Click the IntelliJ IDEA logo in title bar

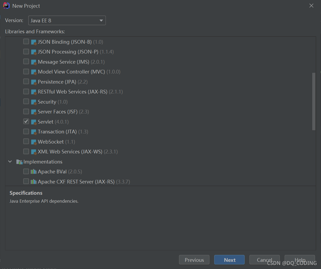pyautogui.click(x=6, y=6)
